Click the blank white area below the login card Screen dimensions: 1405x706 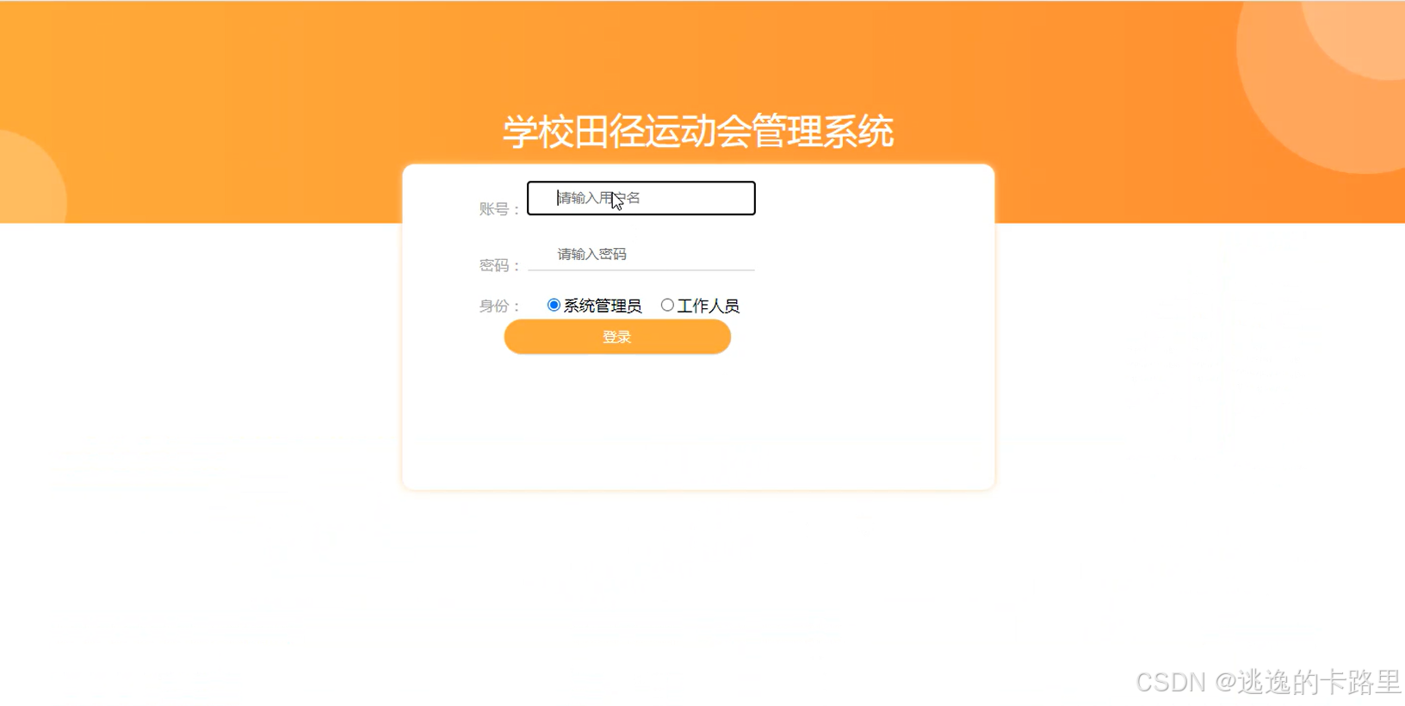click(x=698, y=594)
